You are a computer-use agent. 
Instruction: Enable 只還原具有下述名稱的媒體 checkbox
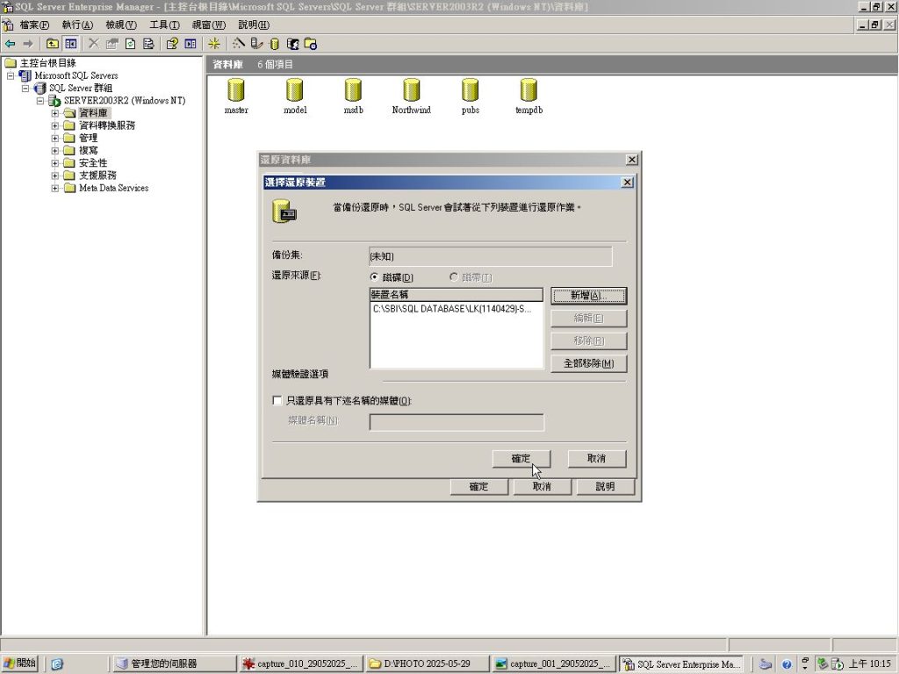pyautogui.click(x=277, y=400)
